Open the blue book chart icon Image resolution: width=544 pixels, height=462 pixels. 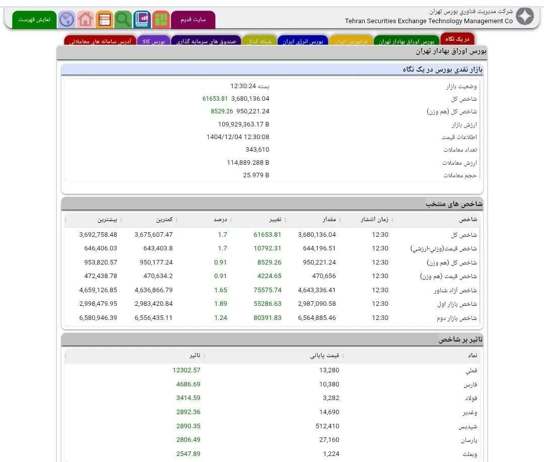click(x=142, y=19)
